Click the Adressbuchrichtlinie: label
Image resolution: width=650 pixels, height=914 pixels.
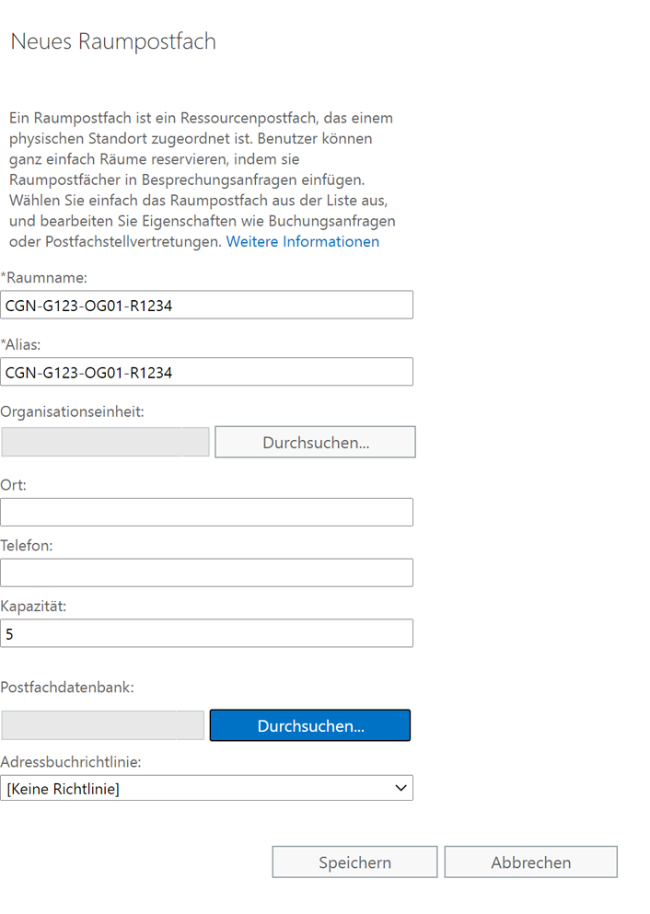[x=71, y=762]
